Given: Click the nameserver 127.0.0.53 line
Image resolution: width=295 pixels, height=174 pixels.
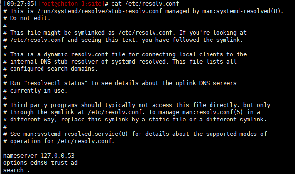Looking at the screenshot, I should click(39, 156).
